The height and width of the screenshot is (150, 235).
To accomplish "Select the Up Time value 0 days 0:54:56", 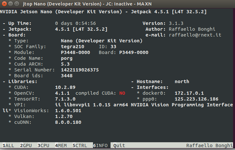I will tap(76, 23).
